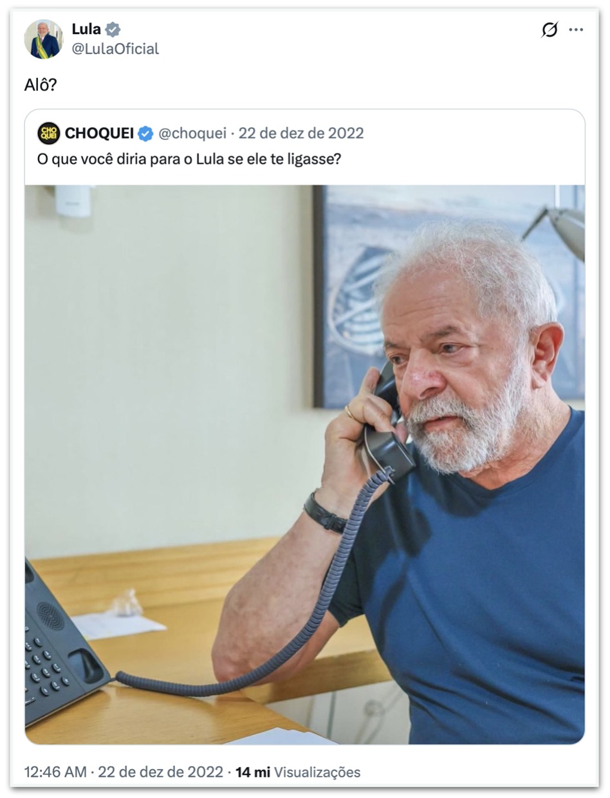610x798 pixels.
Task: Open the three-dots more options menu
Action: click(577, 30)
